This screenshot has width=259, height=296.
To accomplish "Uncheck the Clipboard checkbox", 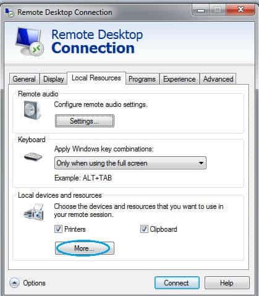I will pos(144,229).
